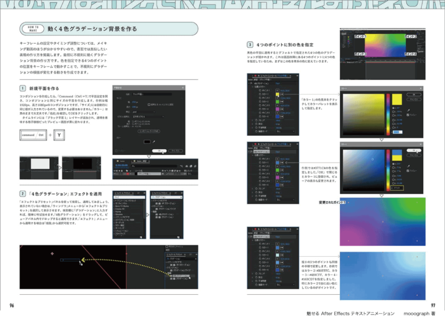Select the 4-Color Gradient effect in the presets list
The image size is (445, 318).
[166, 215]
